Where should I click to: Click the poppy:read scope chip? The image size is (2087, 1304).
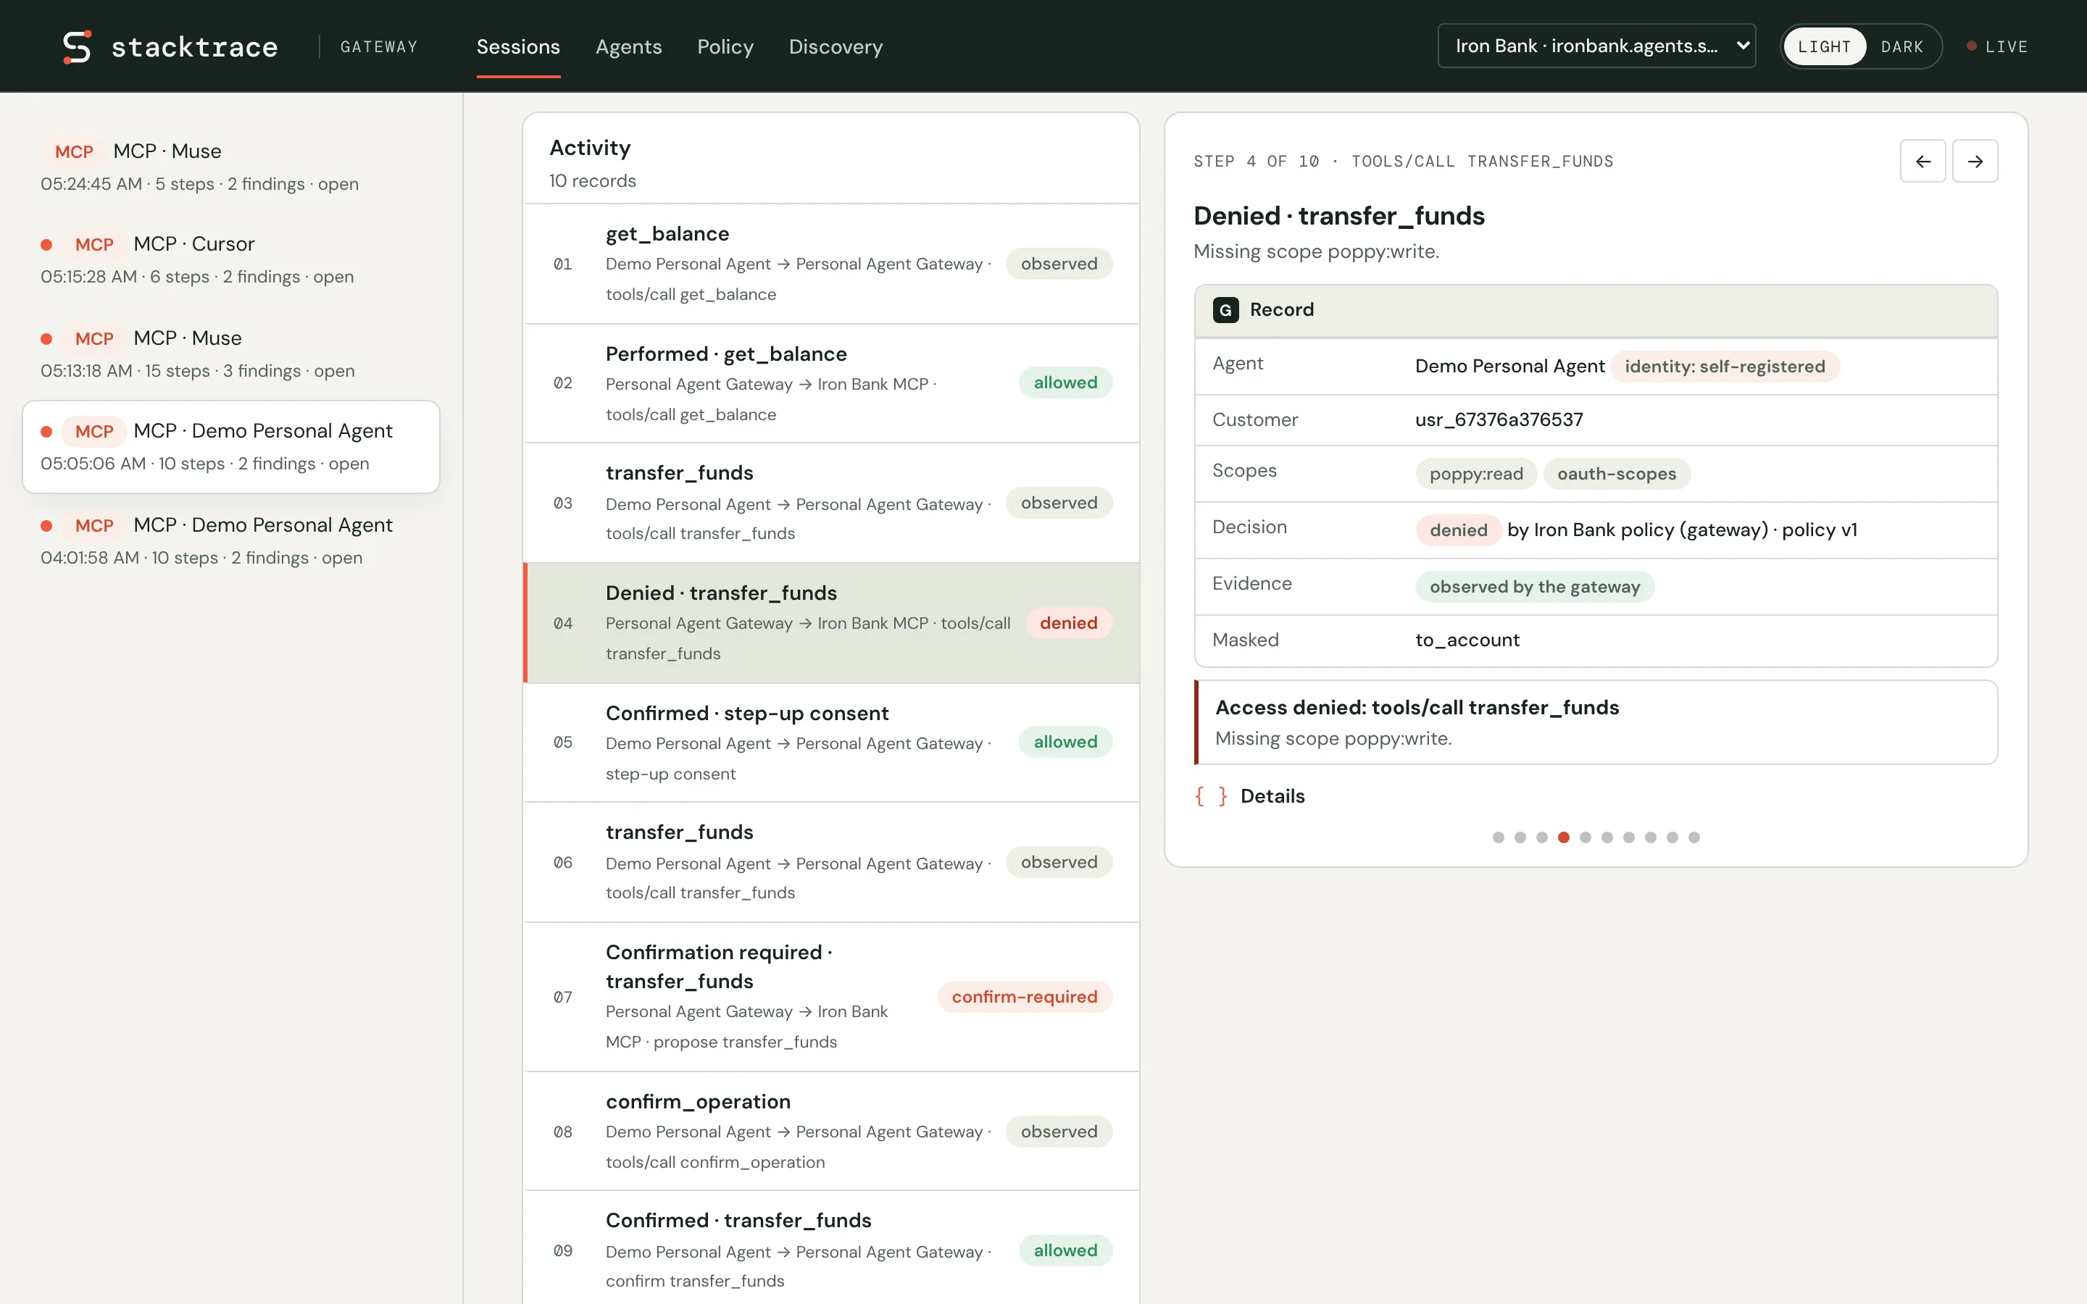click(1475, 474)
